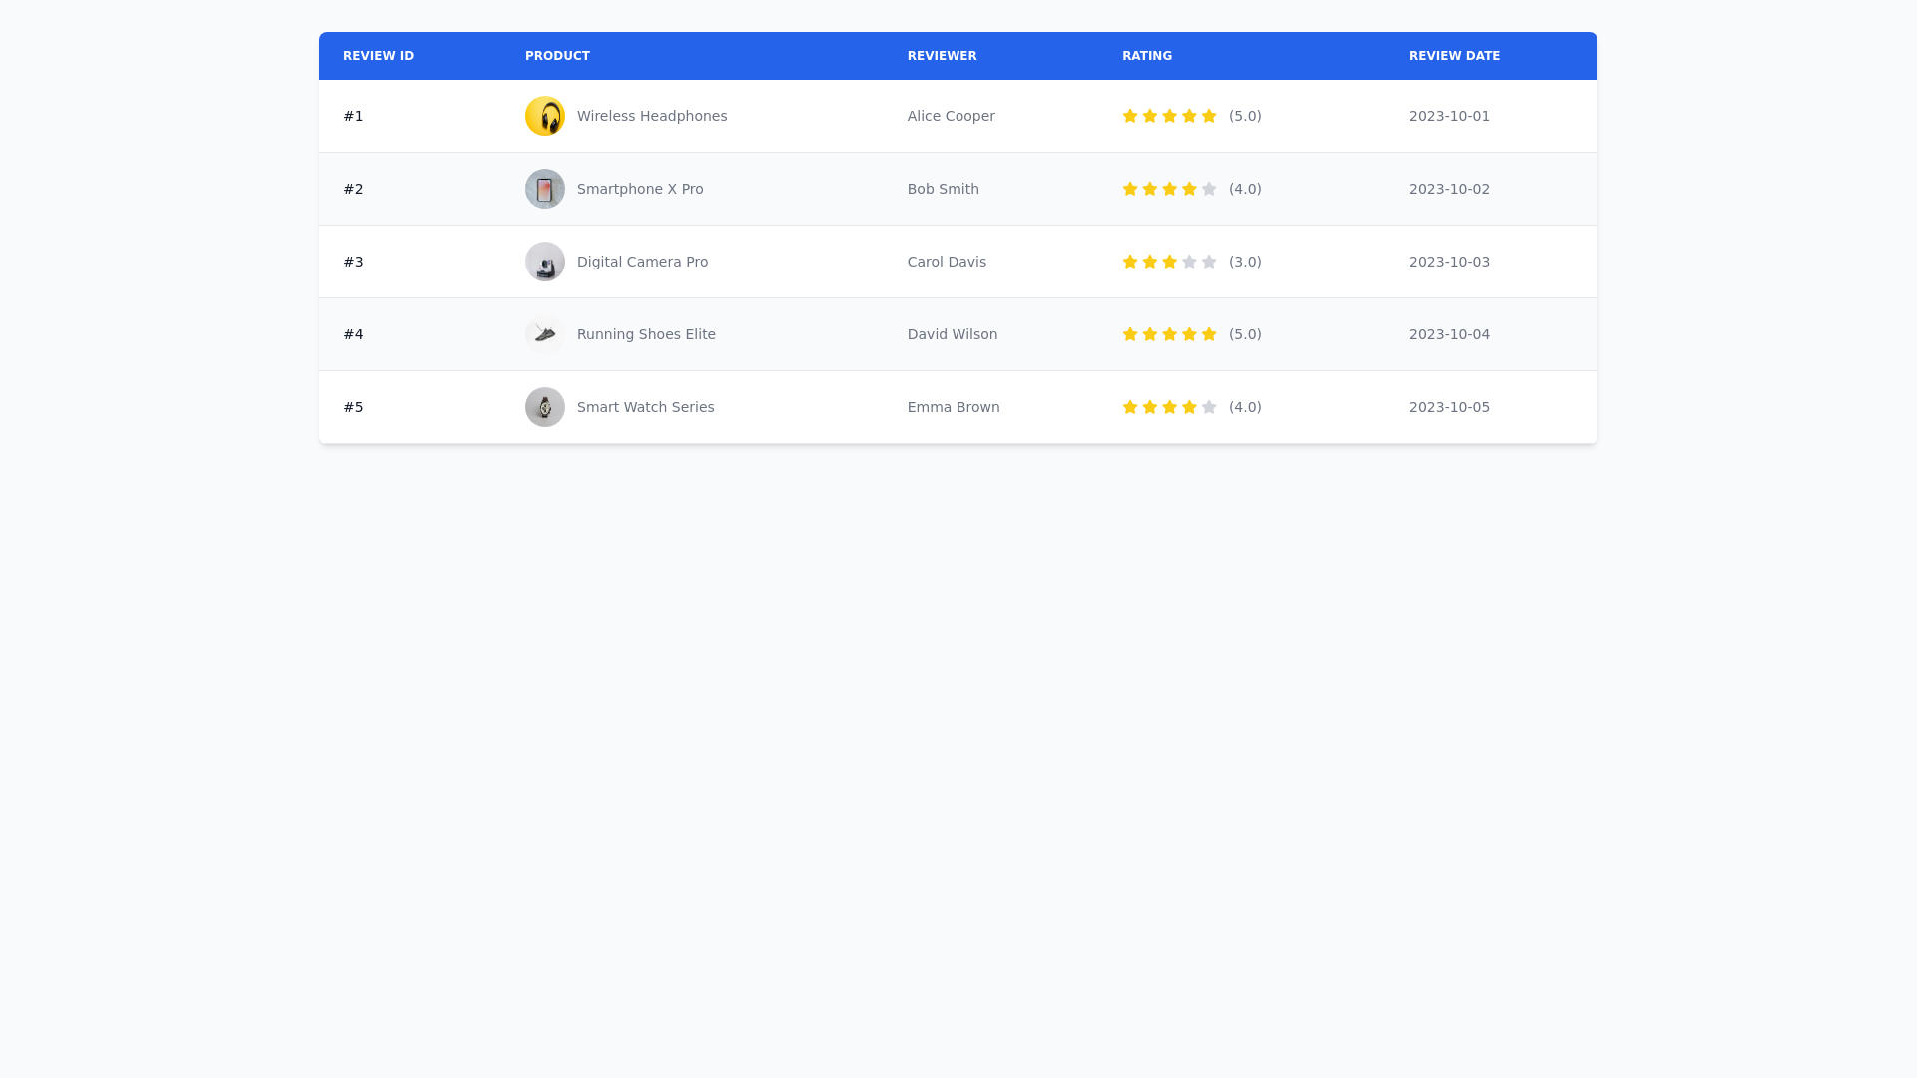
Task: Click the Digital Camera Pro product name
Action: coord(642,262)
